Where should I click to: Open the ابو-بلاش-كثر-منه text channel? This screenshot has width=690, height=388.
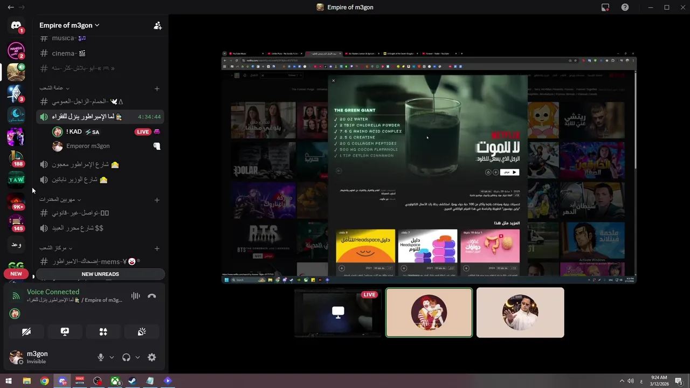[100, 68]
